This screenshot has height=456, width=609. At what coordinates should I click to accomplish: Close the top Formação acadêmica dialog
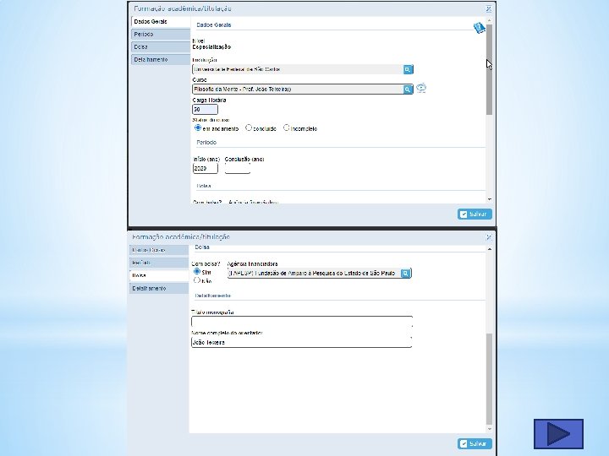coord(489,8)
